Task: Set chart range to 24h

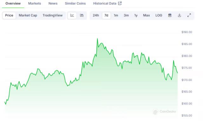Action: (96, 15)
